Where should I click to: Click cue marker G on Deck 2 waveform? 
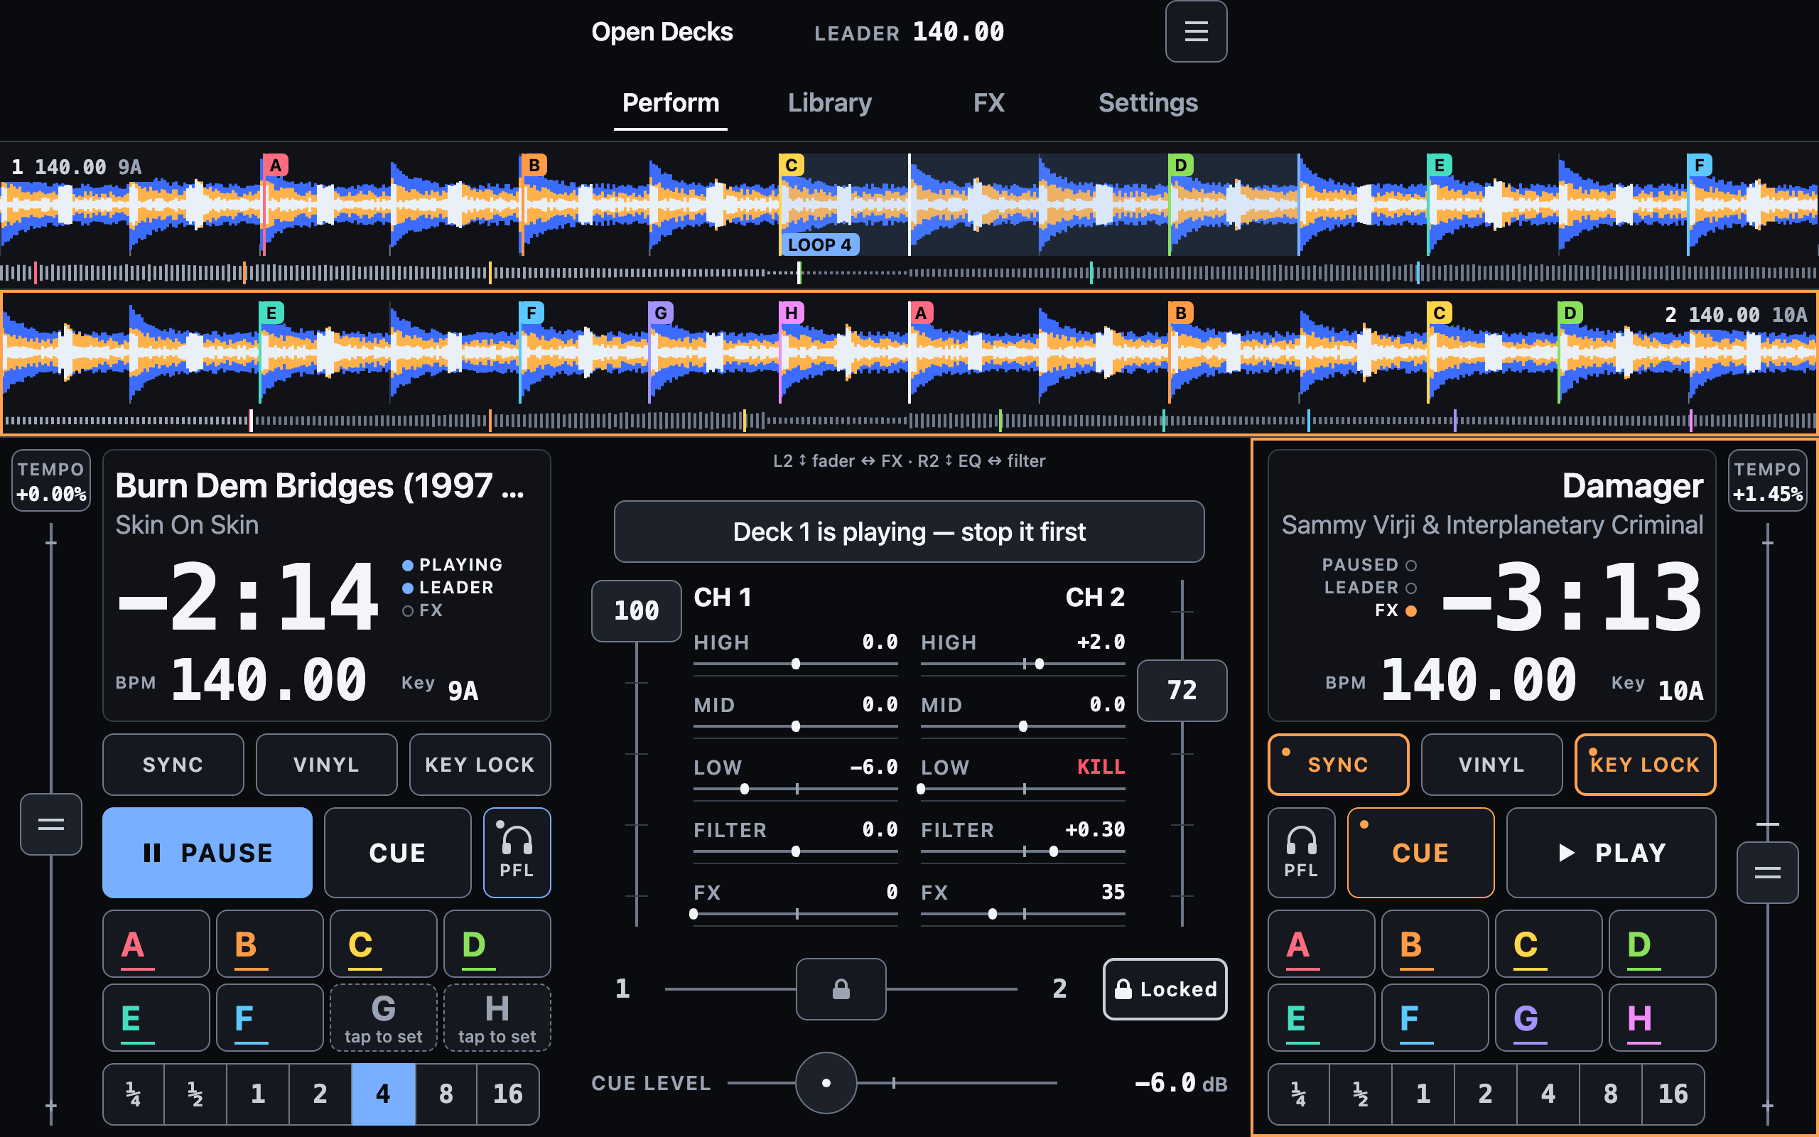661,313
